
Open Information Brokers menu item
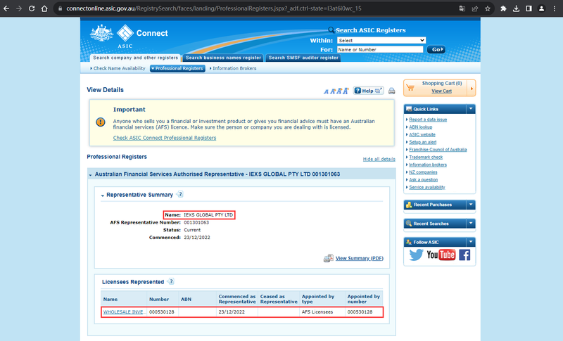(x=233, y=68)
